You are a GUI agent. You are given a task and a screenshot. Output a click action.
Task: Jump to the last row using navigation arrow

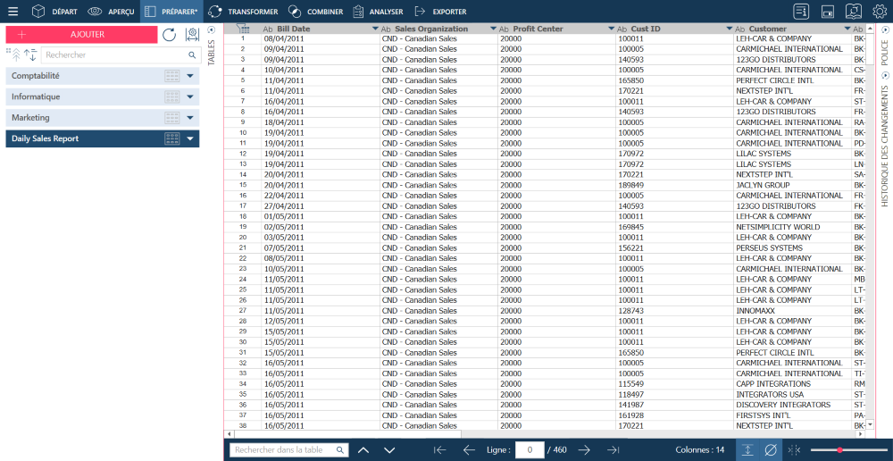point(613,449)
